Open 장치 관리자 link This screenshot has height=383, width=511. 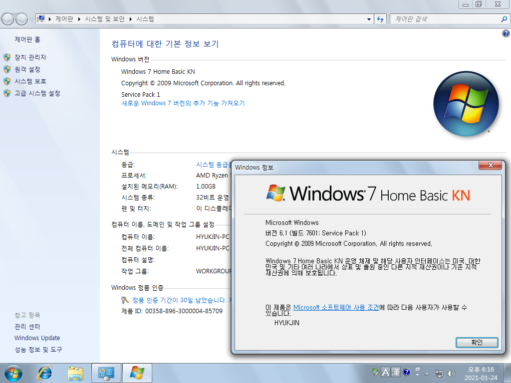point(30,57)
